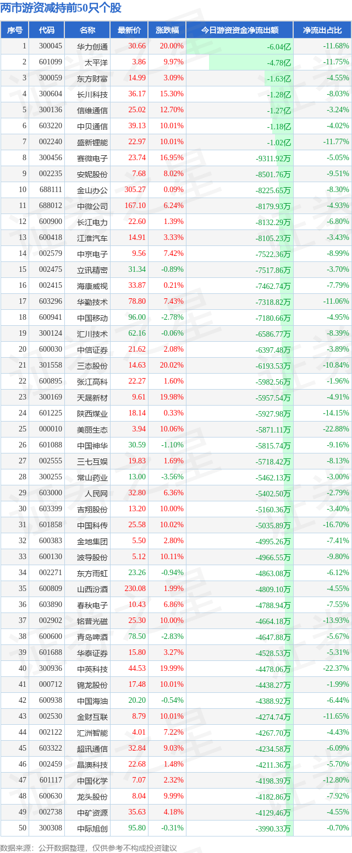Click price 32.84 for 超讯通信
Image resolution: width=352 pixels, height=853 pixels.
click(137, 748)
